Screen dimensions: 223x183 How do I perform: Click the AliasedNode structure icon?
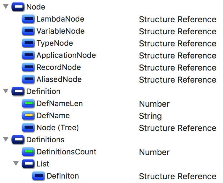28,79
